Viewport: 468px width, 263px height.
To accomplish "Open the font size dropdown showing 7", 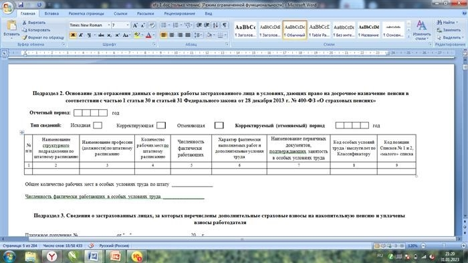I will tap(128, 25).
